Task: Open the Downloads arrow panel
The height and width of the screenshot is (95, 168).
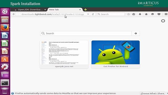Action: [140, 14]
